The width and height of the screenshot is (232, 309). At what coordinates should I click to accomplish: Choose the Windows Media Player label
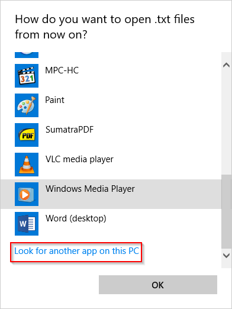coord(90,189)
